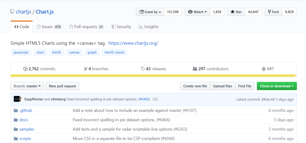Switch to the Security tab
The image size is (306, 143).
point(121,27)
